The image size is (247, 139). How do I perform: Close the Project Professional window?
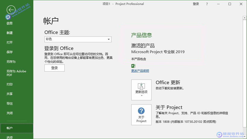[241, 4]
